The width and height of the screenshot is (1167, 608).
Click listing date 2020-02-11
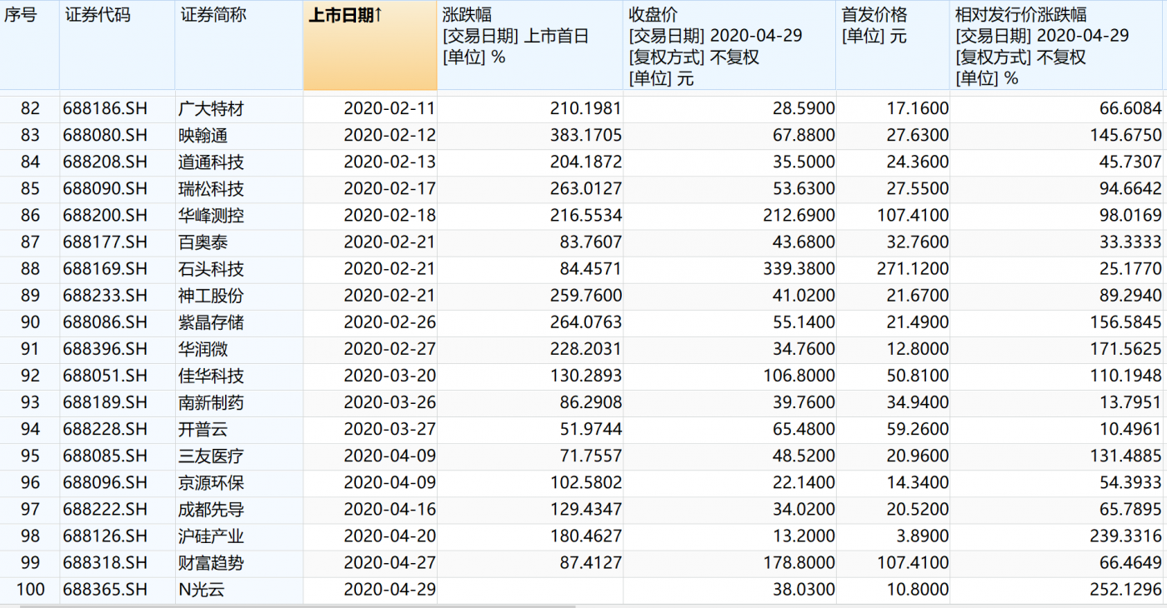coord(389,109)
